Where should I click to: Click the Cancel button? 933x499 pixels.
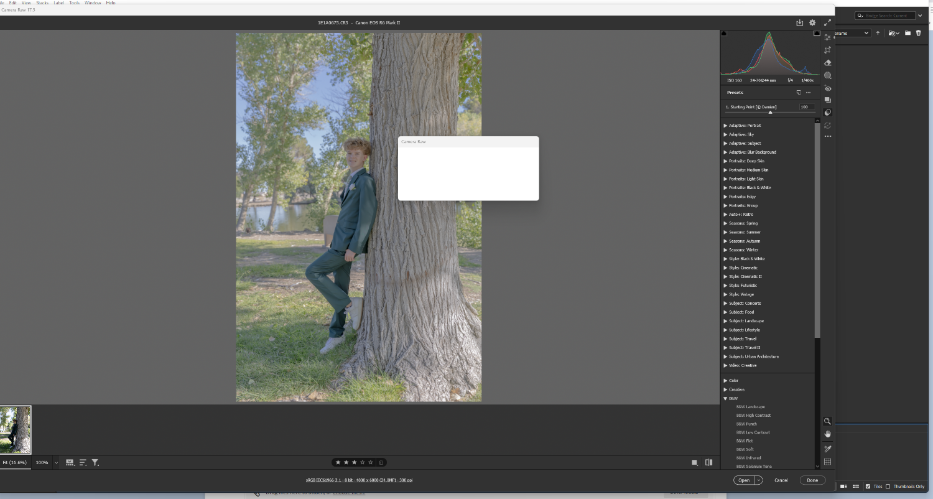[x=781, y=480]
